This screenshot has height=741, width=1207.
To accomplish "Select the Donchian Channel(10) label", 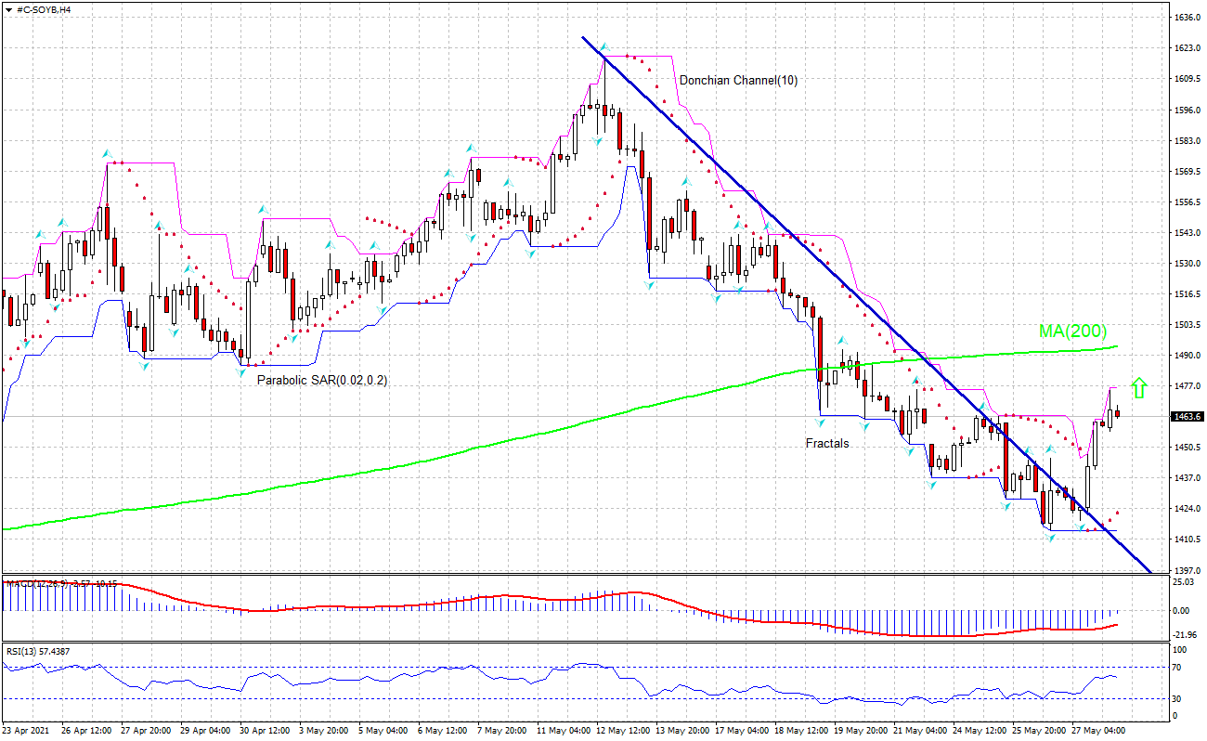I will (x=738, y=81).
